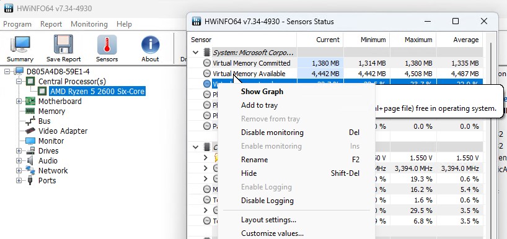Maximize the Sensors Status window
Image resolution: width=507 pixels, height=239 pixels.
pos(456,21)
